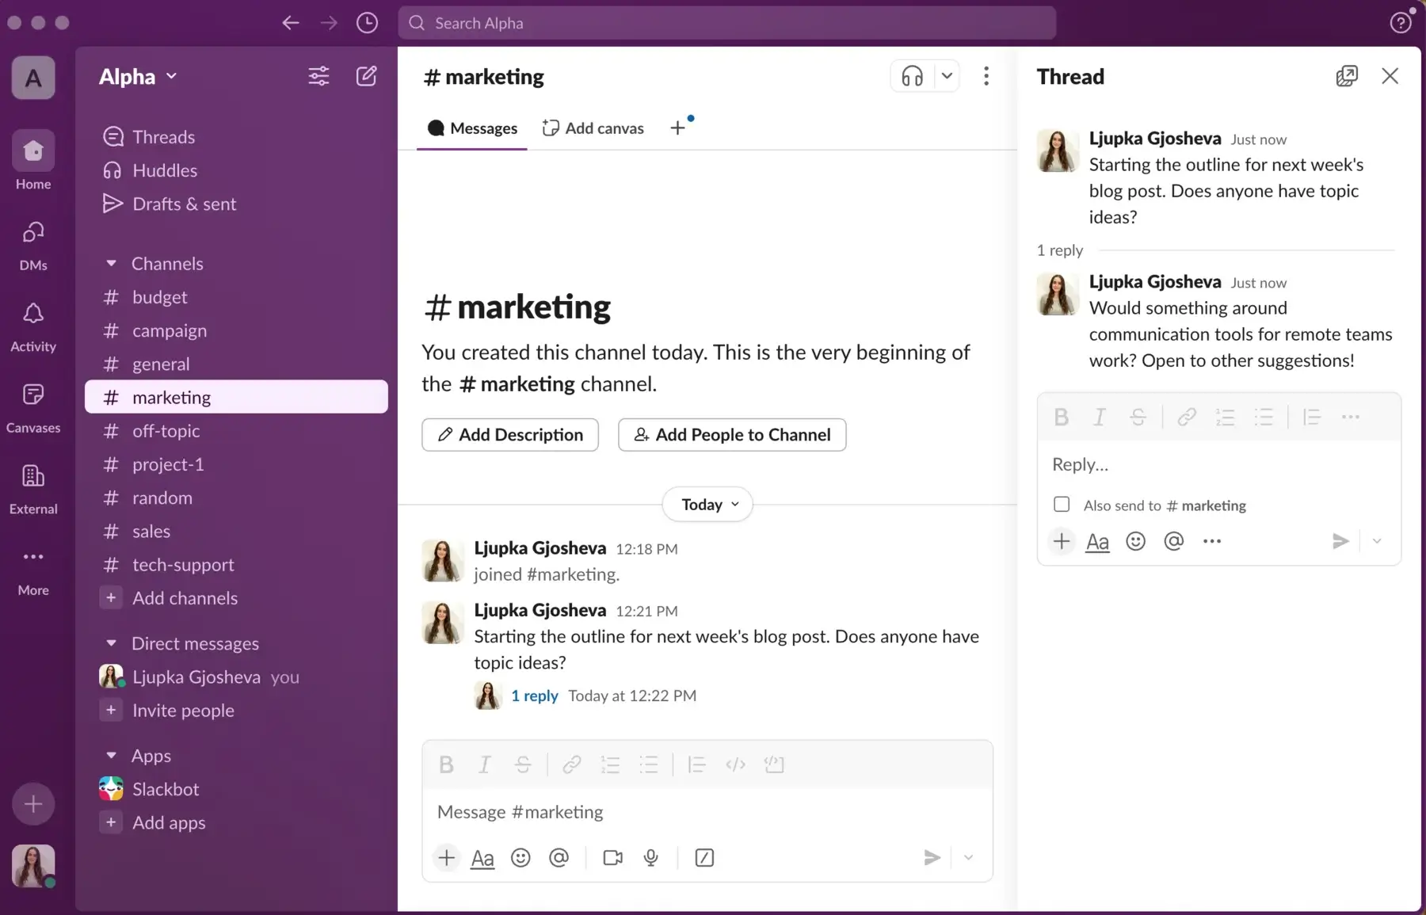
Task: Click the back navigation arrow
Action: (x=291, y=23)
